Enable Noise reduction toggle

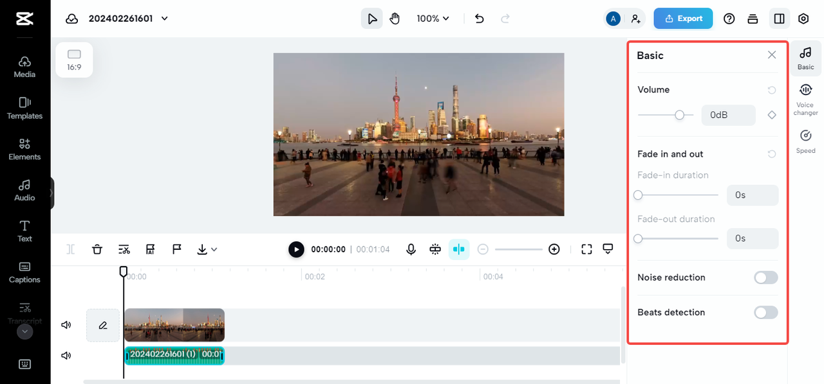(x=765, y=277)
